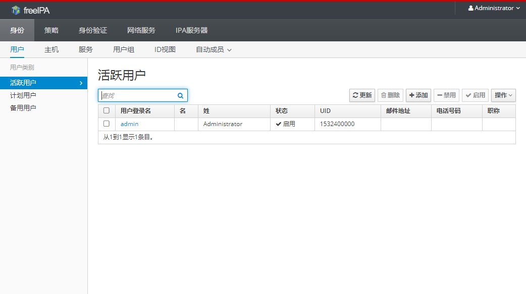
Task: Open the IPA服务器 main tab
Action: click(191, 30)
